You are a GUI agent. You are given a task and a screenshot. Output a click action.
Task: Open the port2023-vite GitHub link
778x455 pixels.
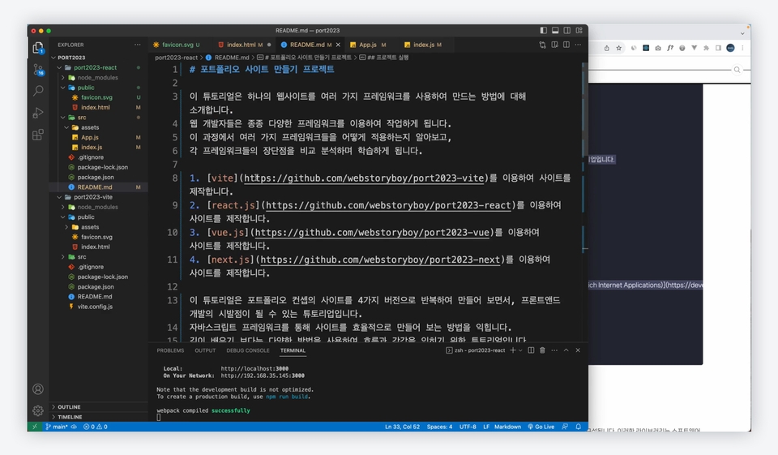click(364, 178)
